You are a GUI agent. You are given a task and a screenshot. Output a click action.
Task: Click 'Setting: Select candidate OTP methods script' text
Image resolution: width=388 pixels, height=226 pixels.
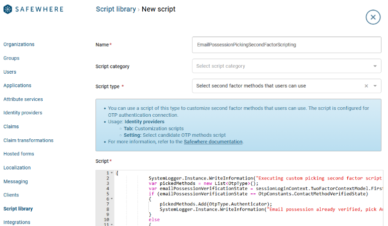[175, 135]
